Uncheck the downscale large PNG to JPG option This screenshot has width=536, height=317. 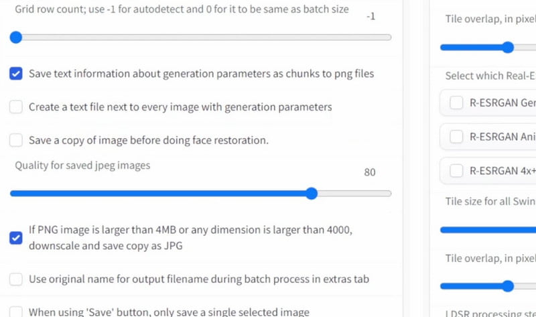click(x=16, y=237)
